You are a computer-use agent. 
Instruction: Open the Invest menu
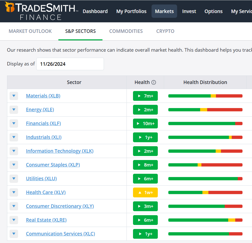tap(189, 11)
